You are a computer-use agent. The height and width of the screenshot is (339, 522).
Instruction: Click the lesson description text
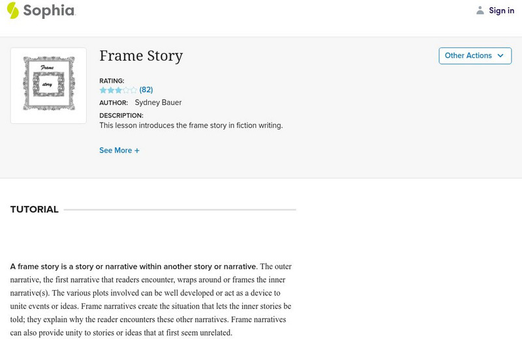[x=191, y=125]
